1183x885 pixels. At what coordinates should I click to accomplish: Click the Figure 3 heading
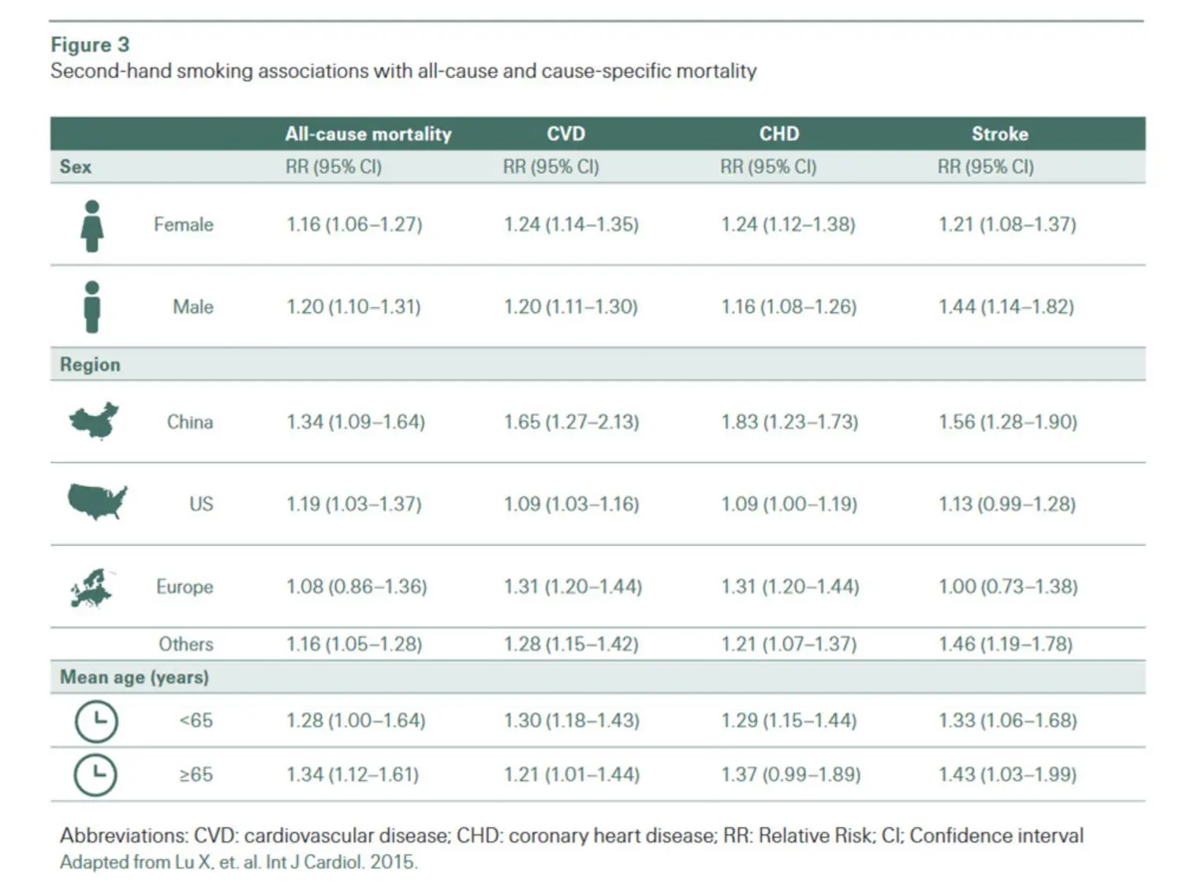point(89,45)
